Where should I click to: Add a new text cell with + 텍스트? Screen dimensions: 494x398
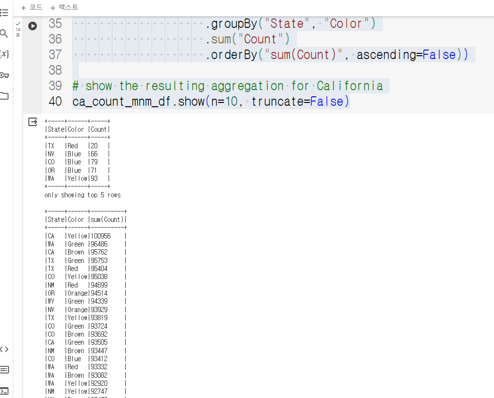(64, 7)
